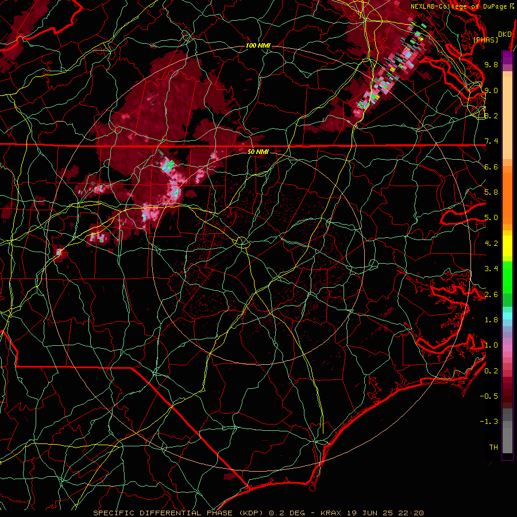Pick the gray band at the color bar bottom

coord(507,430)
